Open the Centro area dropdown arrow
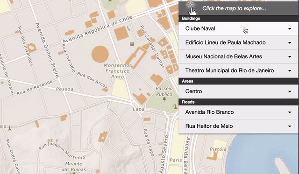Image resolution: width=299 pixels, height=174 pixels. 290,91
